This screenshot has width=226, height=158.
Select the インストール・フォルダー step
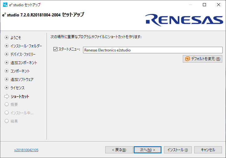click(26, 46)
